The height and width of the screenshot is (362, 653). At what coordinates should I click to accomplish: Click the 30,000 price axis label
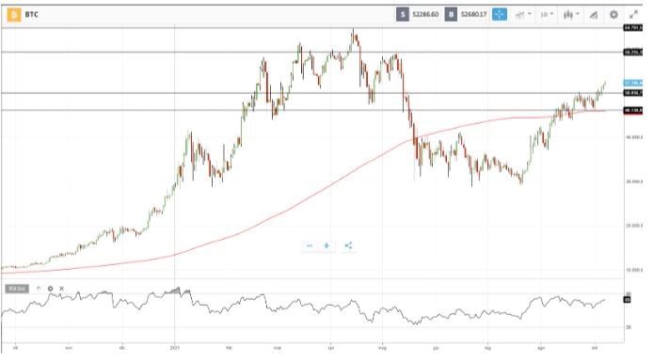click(633, 181)
